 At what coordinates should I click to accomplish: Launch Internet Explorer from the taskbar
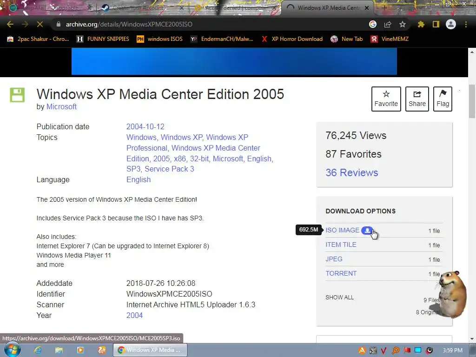pos(38,350)
